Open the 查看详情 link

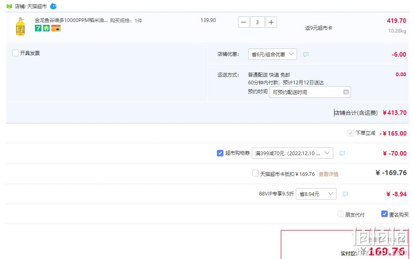pos(328,174)
